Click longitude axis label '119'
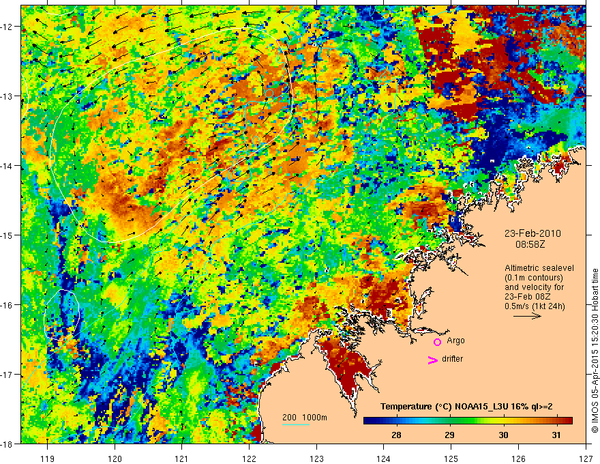 (x=48, y=459)
